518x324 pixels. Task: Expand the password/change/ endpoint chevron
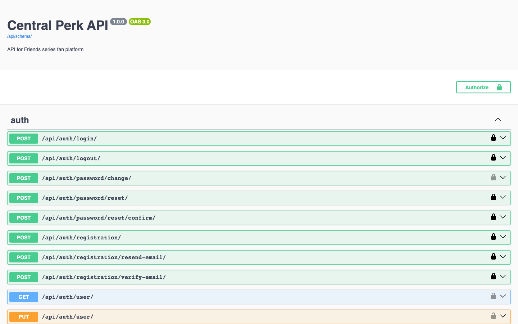point(503,177)
